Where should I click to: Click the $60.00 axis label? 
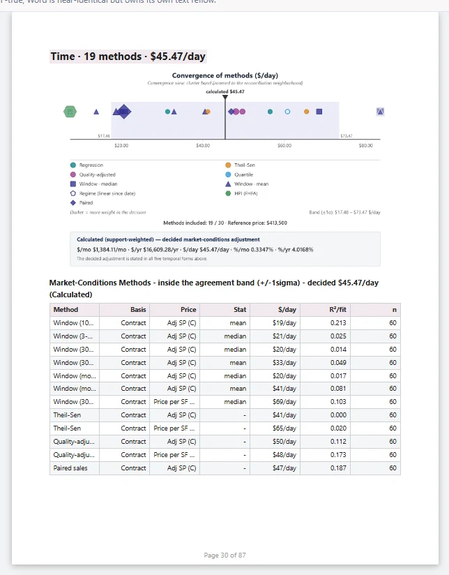click(284, 146)
